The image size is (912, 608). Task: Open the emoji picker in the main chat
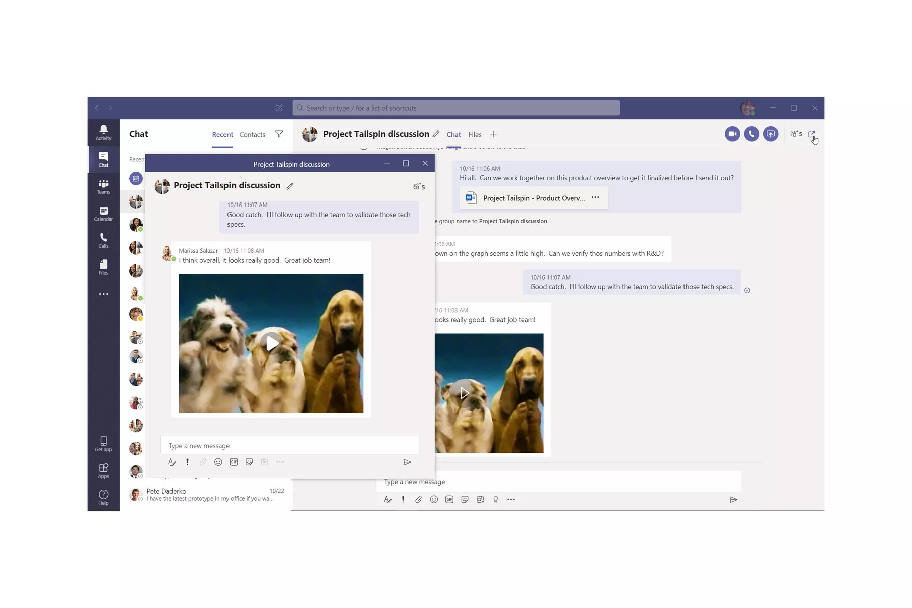click(x=434, y=500)
